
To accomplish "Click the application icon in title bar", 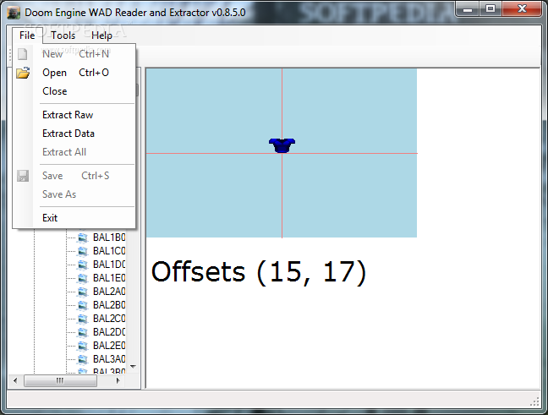I will (x=14, y=13).
